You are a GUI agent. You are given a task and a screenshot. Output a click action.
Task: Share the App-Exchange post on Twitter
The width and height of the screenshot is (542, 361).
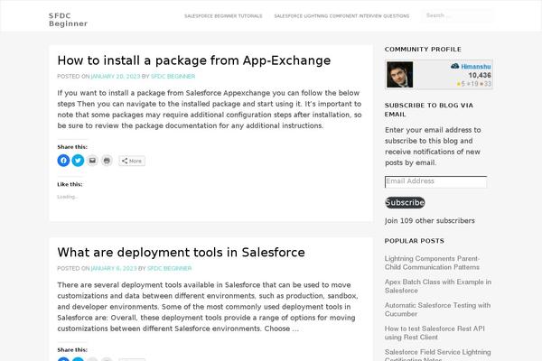78,161
